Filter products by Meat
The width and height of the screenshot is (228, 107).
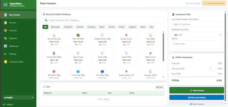point(143,27)
